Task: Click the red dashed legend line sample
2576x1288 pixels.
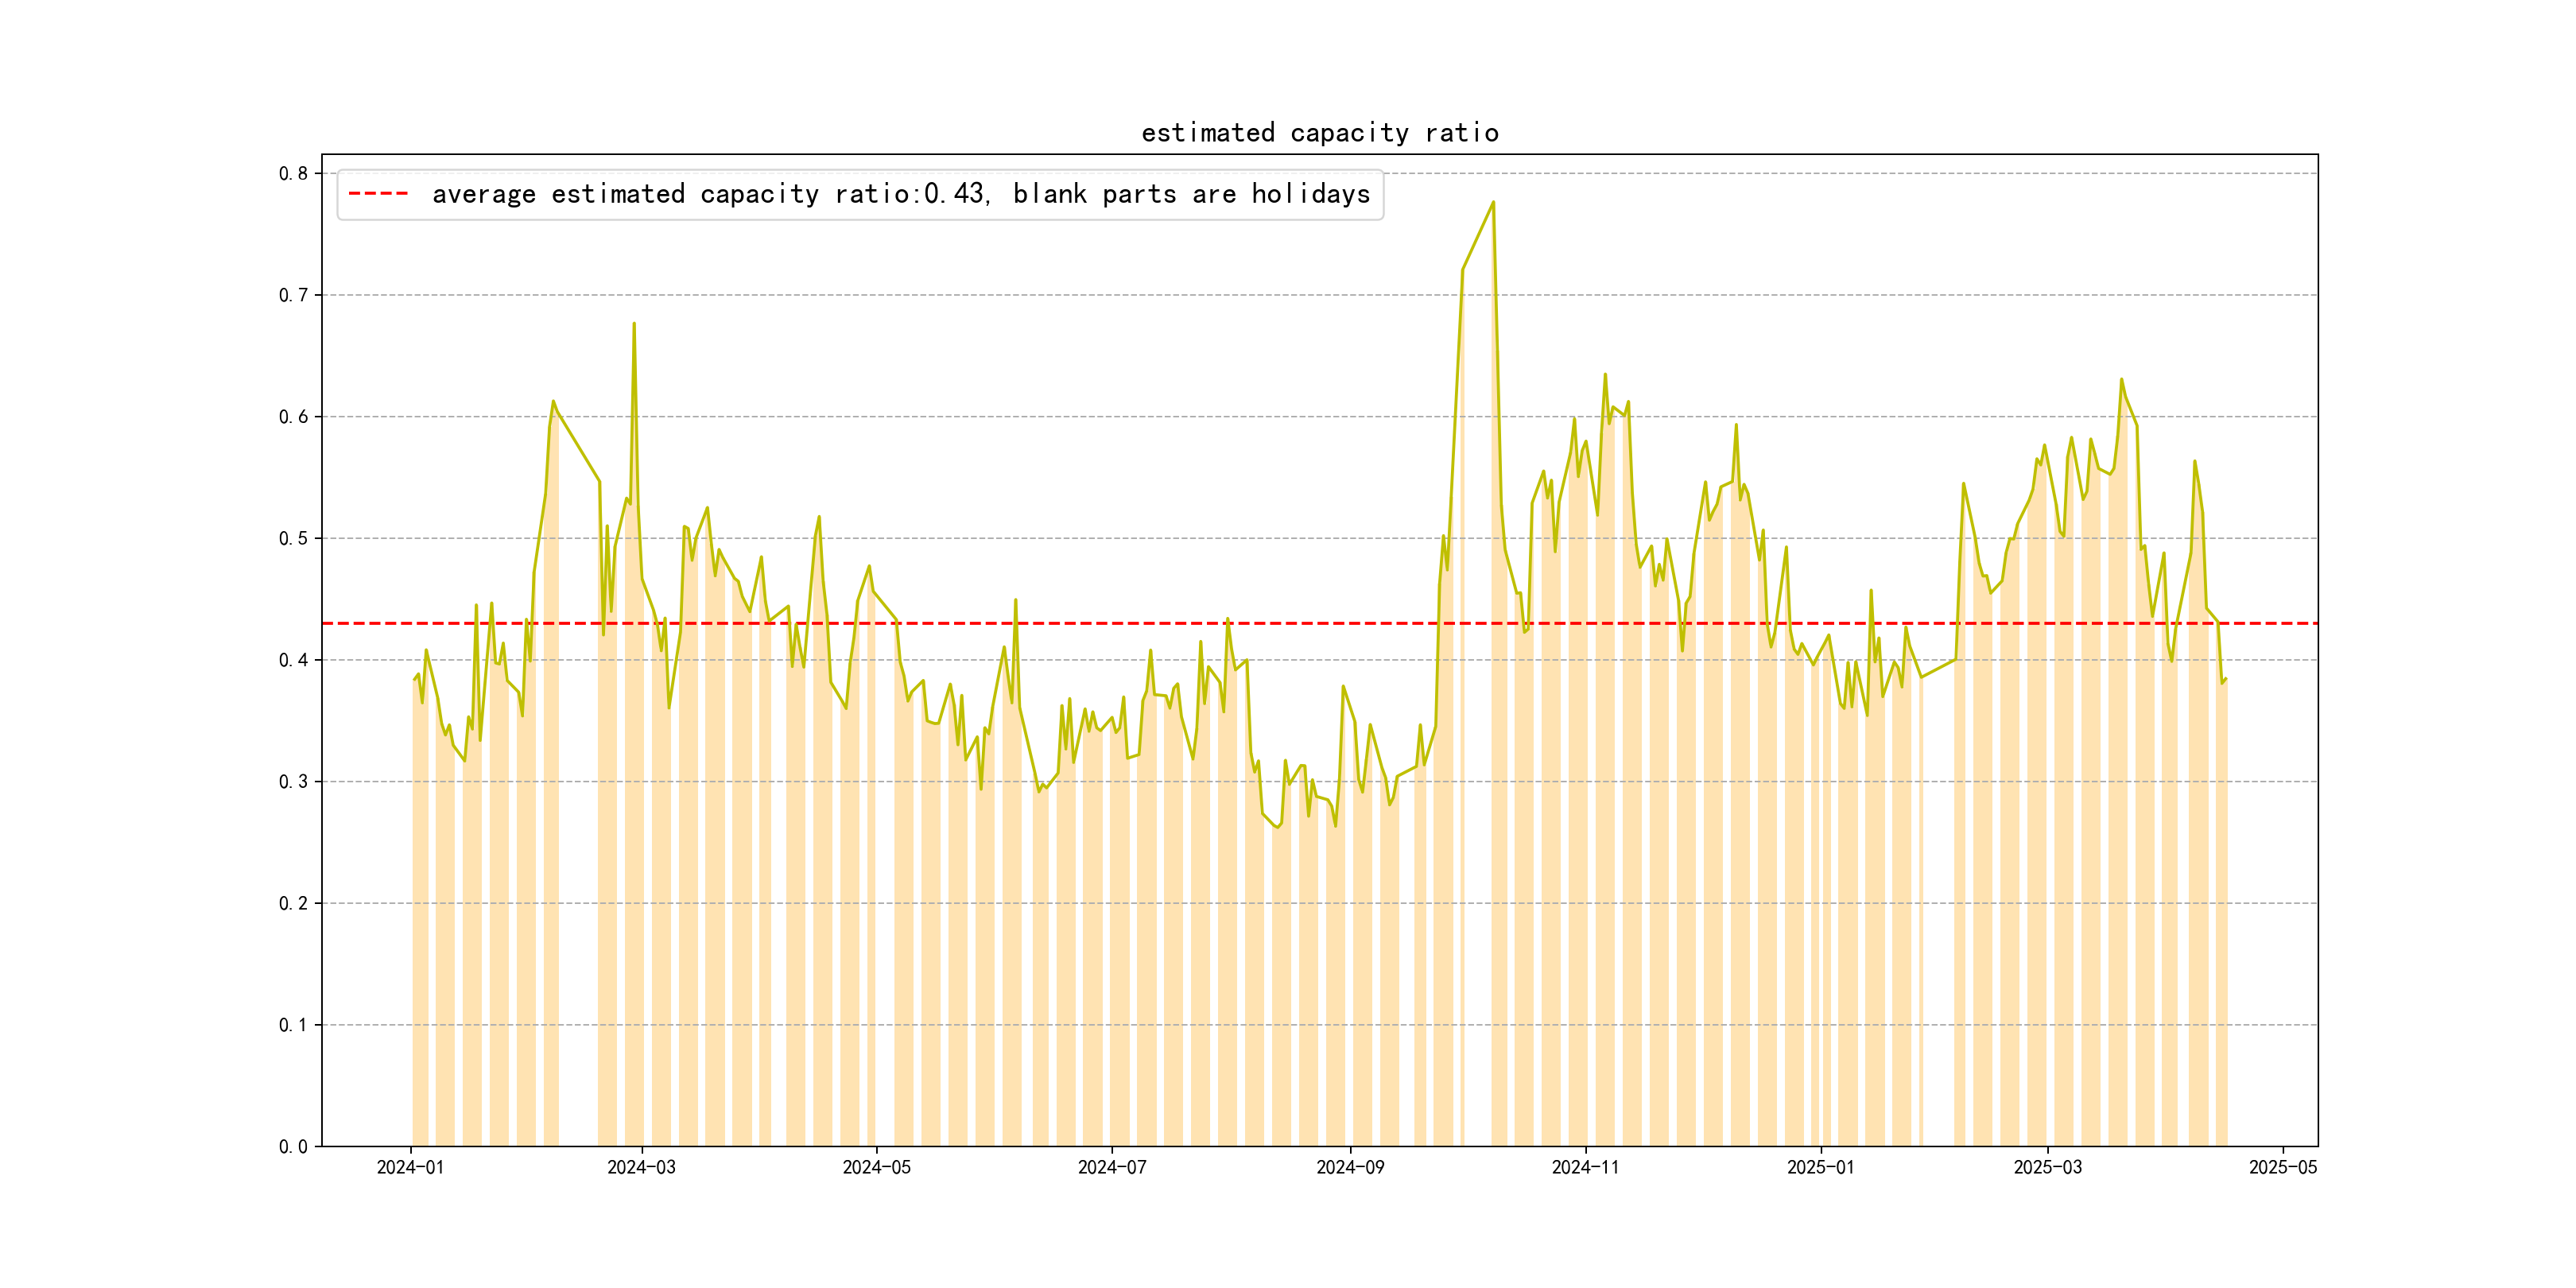Action: click(x=378, y=194)
